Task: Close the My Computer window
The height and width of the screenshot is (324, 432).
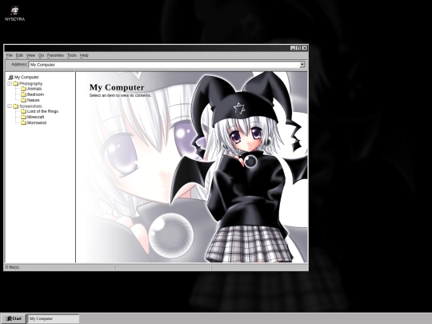Action: (x=305, y=48)
